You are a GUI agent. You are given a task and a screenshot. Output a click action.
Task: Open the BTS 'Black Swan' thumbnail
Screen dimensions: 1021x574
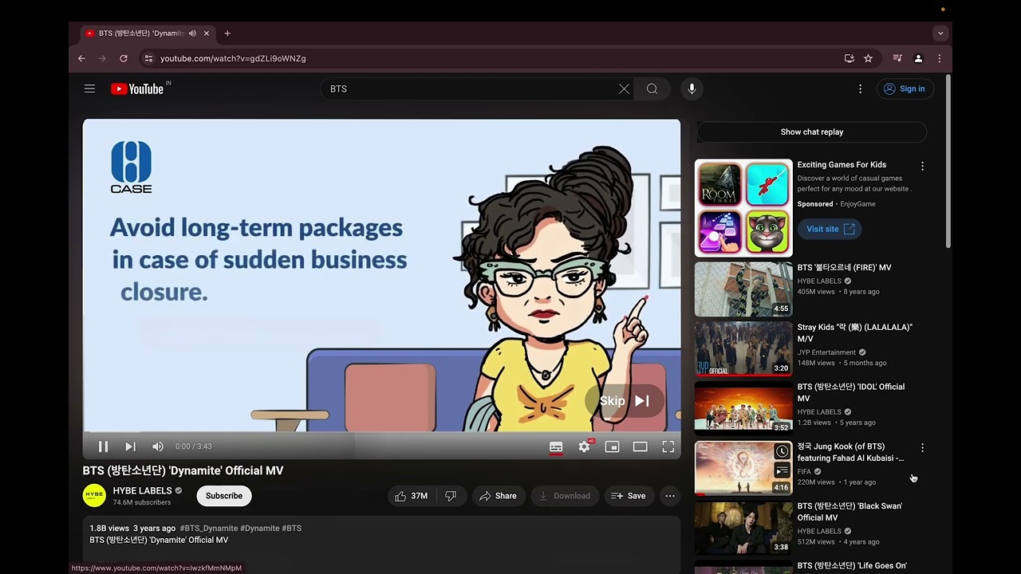tap(743, 527)
